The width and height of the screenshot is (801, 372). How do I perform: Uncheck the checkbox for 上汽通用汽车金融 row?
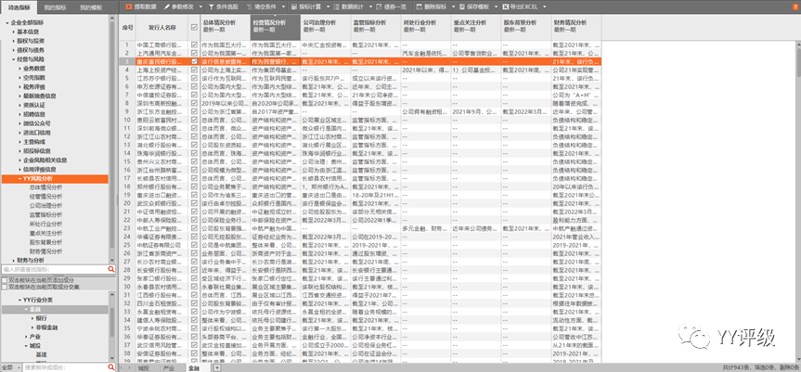[194, 53]
